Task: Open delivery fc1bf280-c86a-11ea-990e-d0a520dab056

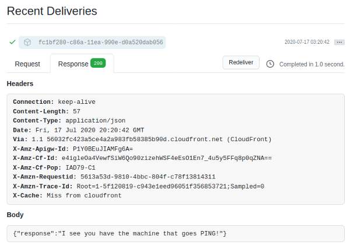Action: coord(101,43)
